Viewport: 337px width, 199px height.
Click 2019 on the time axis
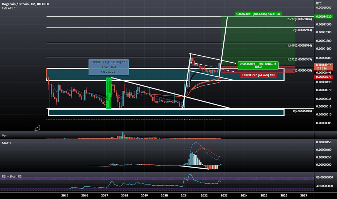coord(144,195)
